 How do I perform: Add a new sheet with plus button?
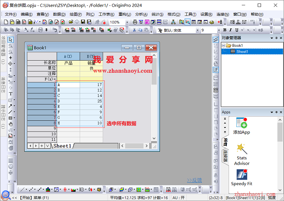(42, 146)
